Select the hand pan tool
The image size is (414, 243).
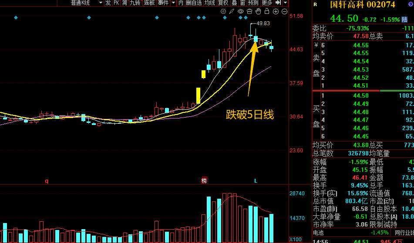tap(258, 10)
